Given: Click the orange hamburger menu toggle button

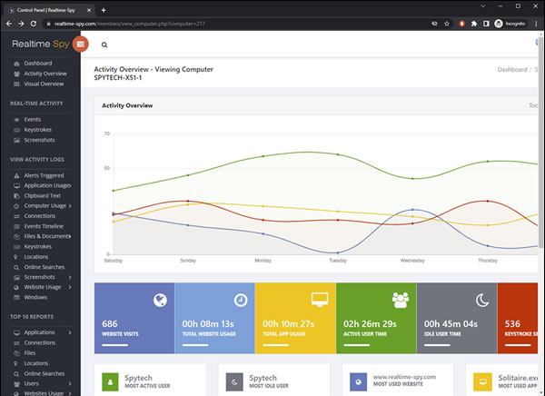Looking at the screenshot, I should point(80,43).
